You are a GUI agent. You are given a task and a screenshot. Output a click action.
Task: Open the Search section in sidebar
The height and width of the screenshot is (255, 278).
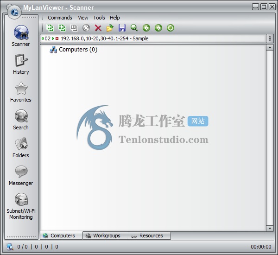click(21, 120)
